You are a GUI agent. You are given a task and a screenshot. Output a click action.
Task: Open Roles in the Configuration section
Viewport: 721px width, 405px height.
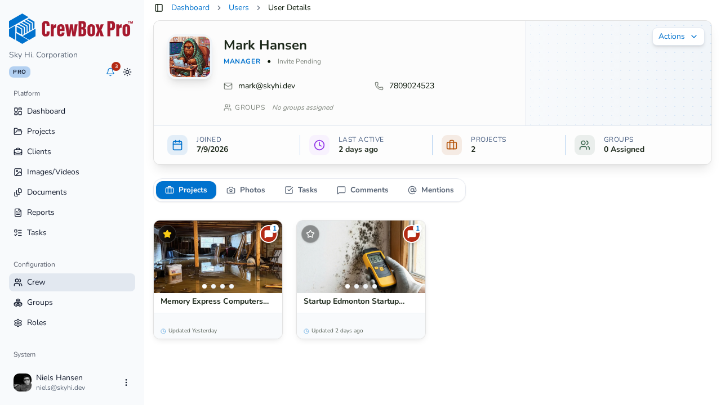pyautogui.click(x=72, y=323)
